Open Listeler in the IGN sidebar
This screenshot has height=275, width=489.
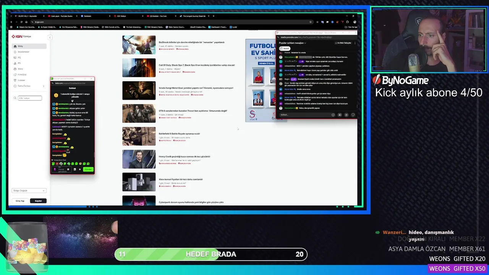[x=29, y=80]
